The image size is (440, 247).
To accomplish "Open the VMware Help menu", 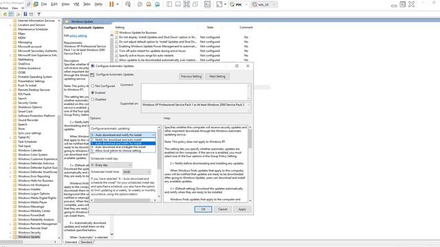I will [98, 4].
